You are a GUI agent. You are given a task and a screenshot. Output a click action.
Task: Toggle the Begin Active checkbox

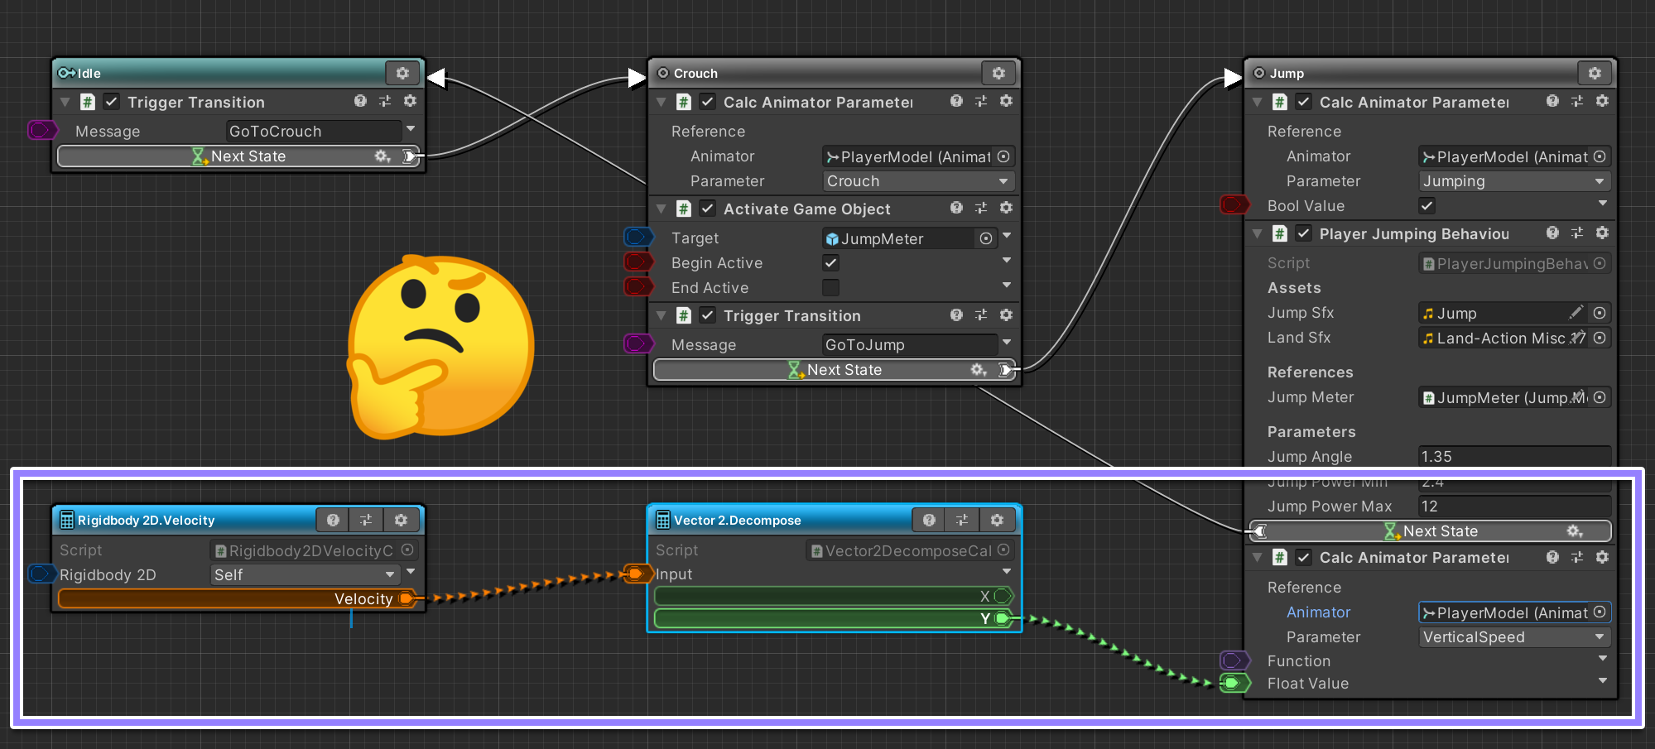coord(830,262)
